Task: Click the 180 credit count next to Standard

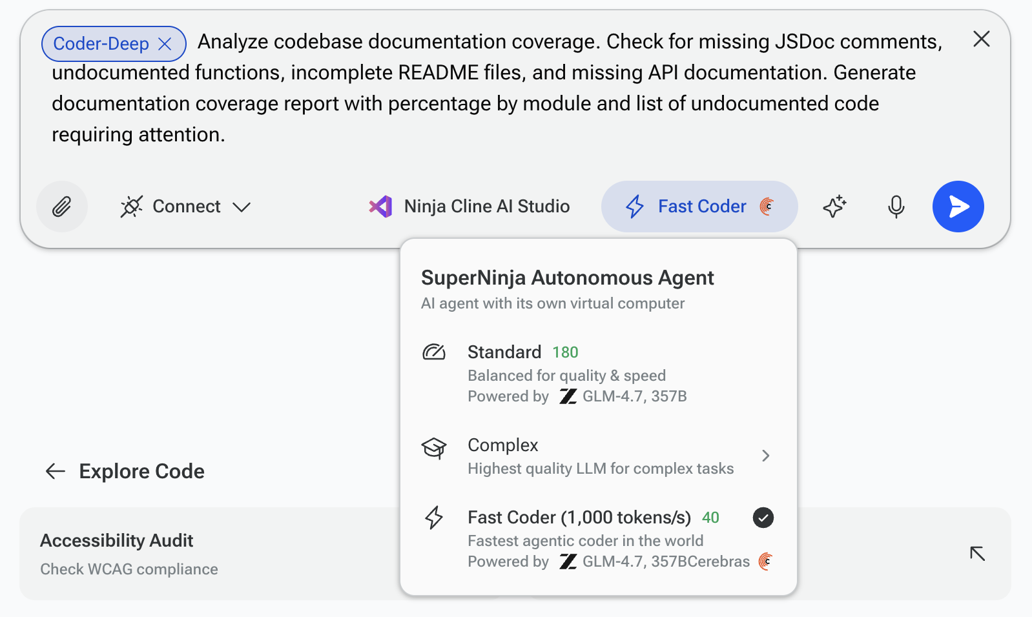Action: (565, 352)
